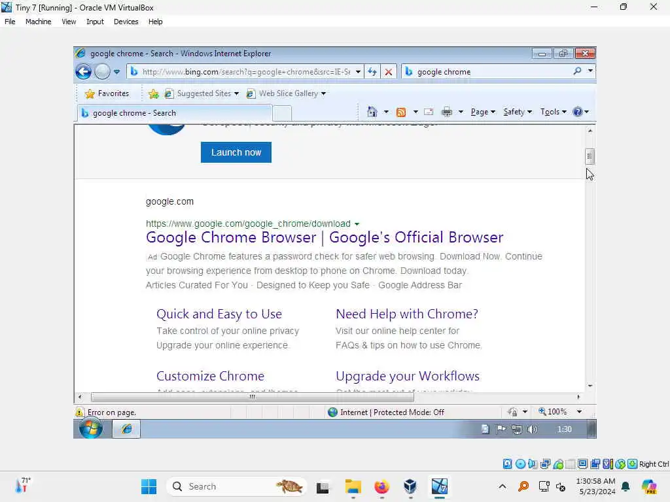
Task: Open the 'Customize Chrome' link
Action: click(x=210, y=376)
